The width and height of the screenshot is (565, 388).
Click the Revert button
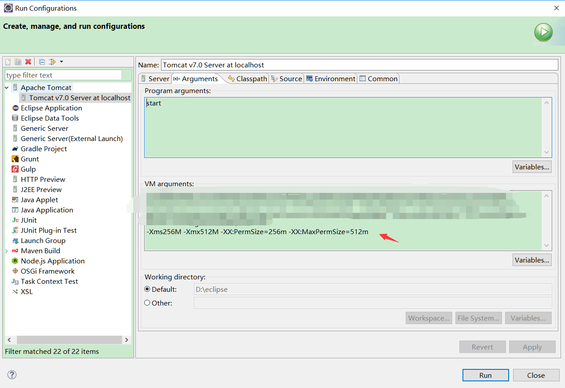pos(482,347)
